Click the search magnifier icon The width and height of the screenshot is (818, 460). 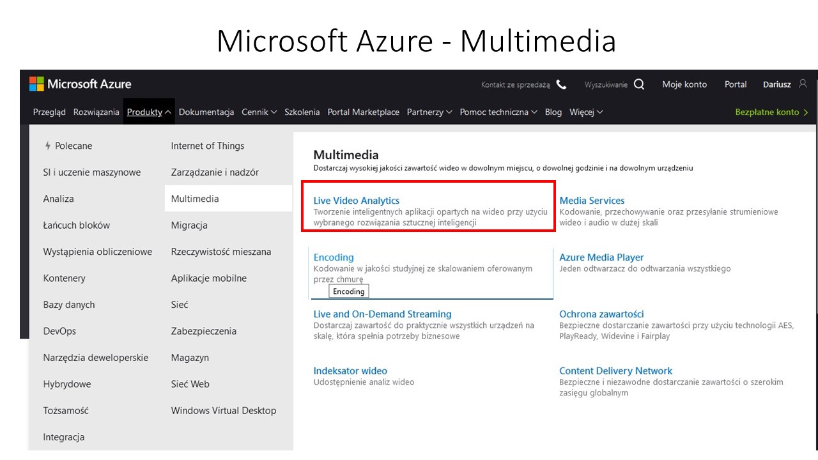tap(639, 84)
